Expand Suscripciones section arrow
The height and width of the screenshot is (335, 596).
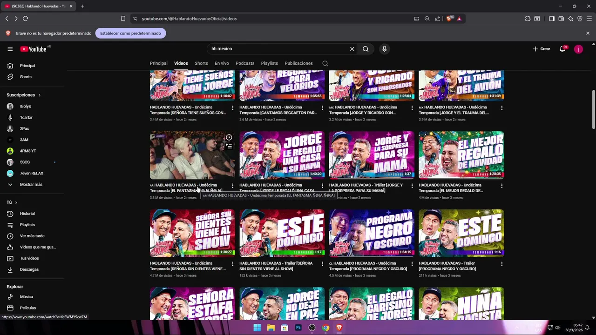pyautogui.click(x=39, y=95)
